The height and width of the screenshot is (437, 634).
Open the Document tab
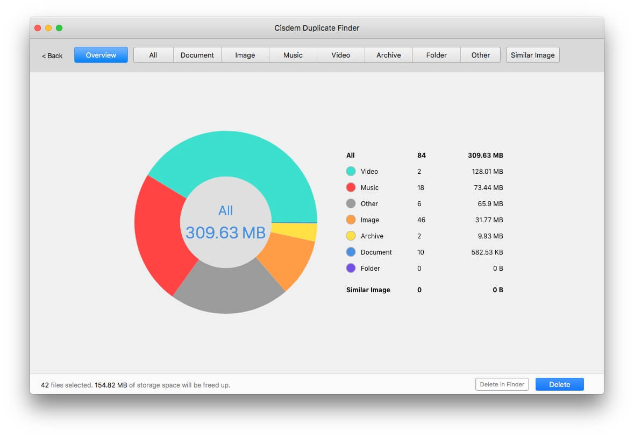(x=197, y=55)
